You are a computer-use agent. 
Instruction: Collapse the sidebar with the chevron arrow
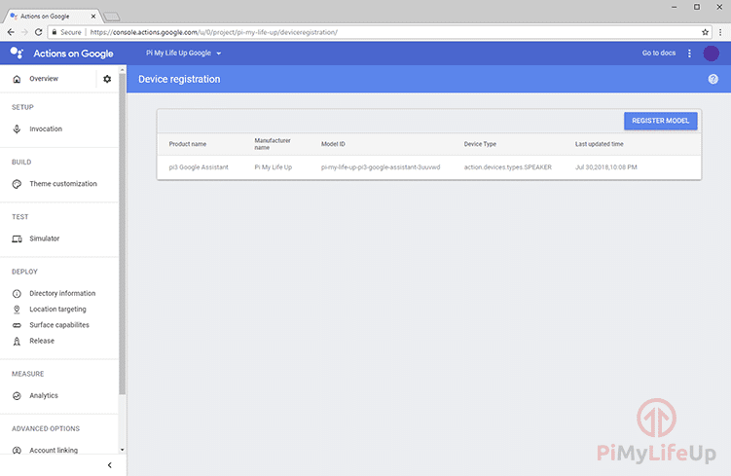[x=110, y=465]
